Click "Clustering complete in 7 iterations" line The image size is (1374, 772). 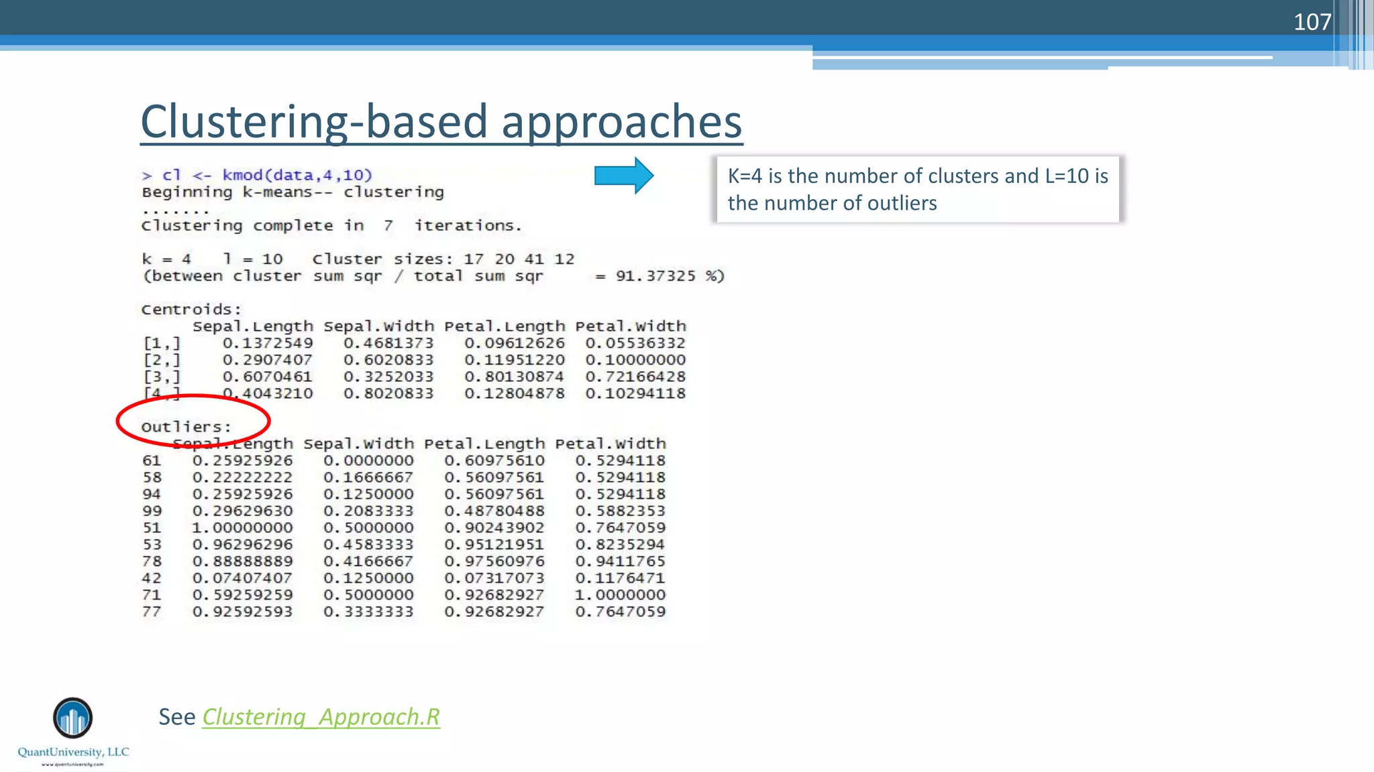[x=331, y=226]
